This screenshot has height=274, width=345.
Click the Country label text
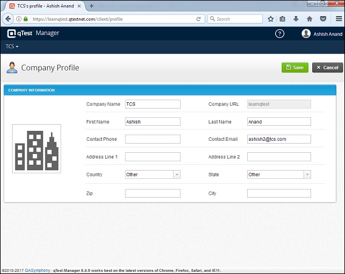(x=94, y=175)
